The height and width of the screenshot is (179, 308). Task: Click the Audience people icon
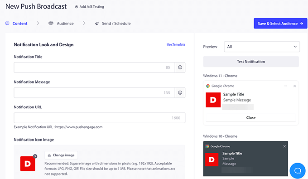coord(51,23)
